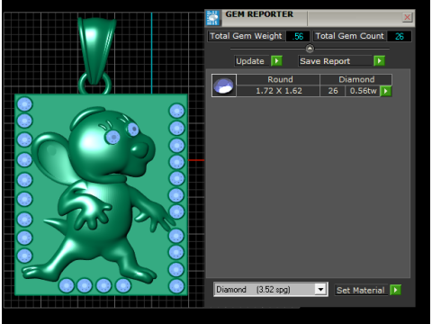Select the bottom-right corner gem on the pendant

pyautogui.click(x=176, y=286)
